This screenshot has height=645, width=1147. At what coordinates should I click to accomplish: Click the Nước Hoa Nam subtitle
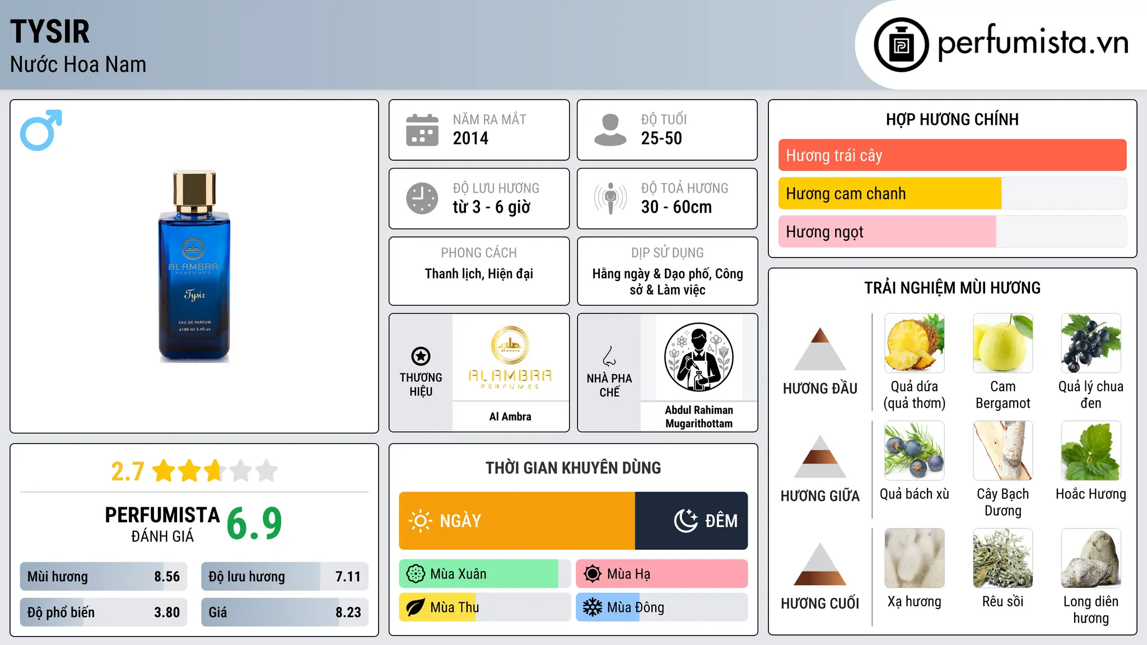[78, 65]
